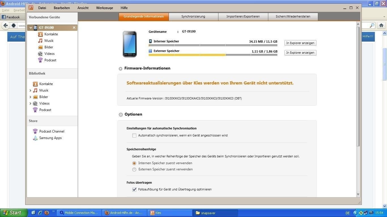This screenshot has width=387, height=217.
Task: Click the DE language indicator in tray
Action: click(348, 213)
